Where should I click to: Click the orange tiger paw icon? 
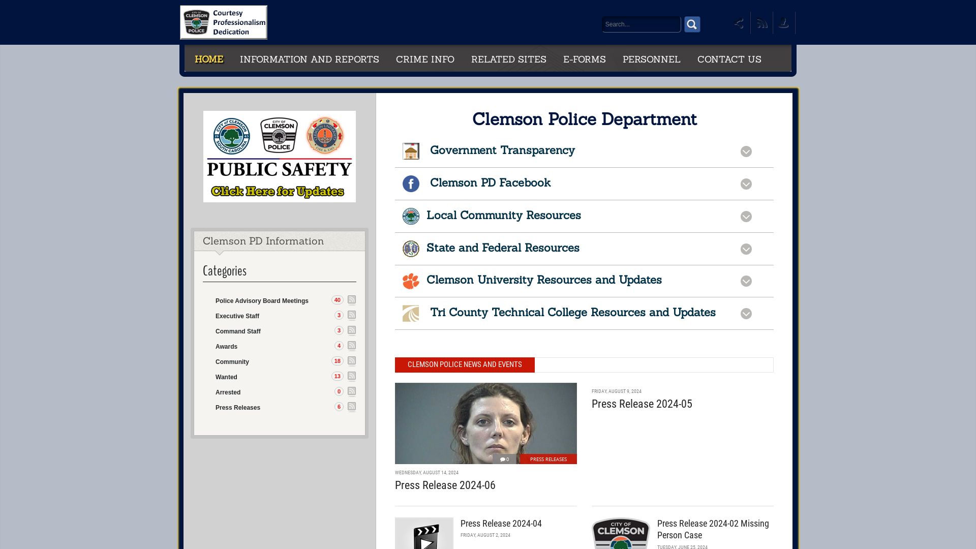tap(411, 281)
